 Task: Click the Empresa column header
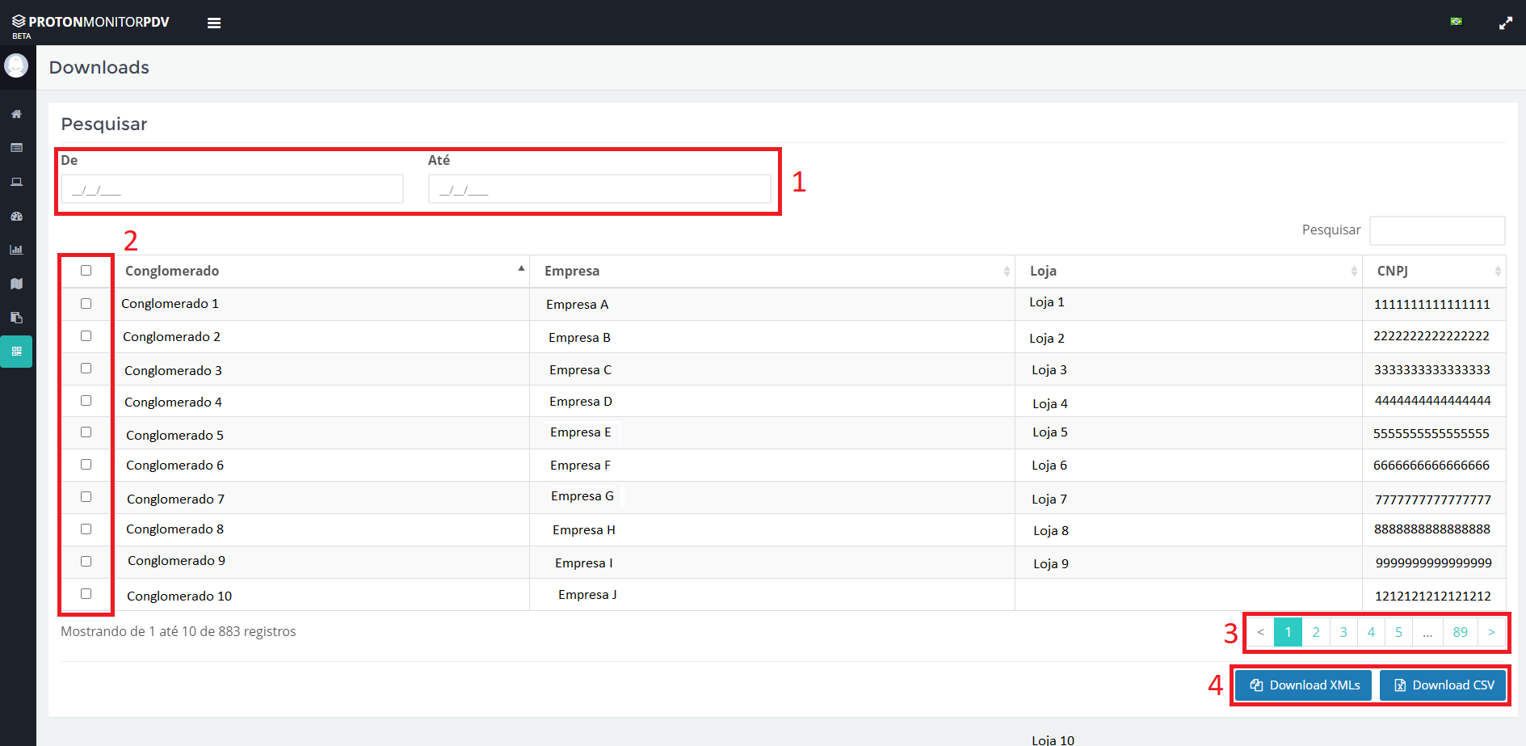(x=771, y=271)
